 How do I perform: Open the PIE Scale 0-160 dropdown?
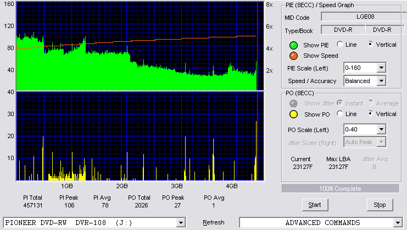pyautogui.click(x=381, y=68)
